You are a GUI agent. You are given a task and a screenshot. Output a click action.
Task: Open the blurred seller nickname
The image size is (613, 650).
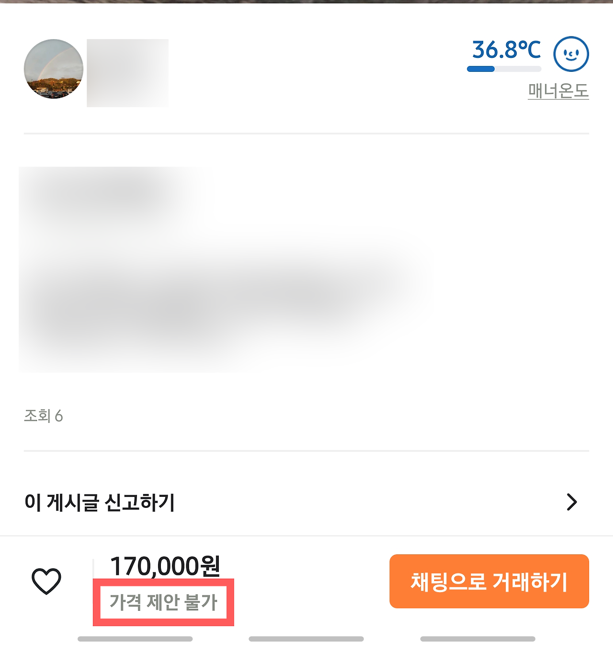click(x=127, y=73)
